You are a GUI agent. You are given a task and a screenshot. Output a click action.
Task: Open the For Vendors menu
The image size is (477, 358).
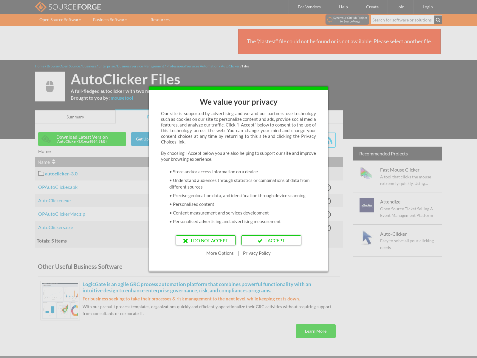(x=309, y=7)
